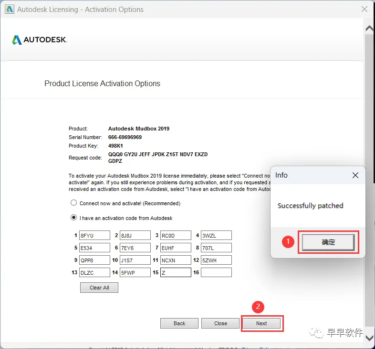Click the 确定 button in the Info dialog
The width and height of the screenshot is (375, 349).
pos(328,242)
